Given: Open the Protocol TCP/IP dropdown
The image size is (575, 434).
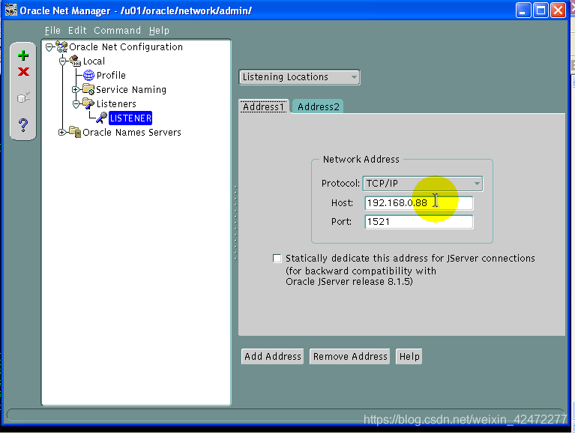Looking at the screenshot, I should click(x=423, y=184).
